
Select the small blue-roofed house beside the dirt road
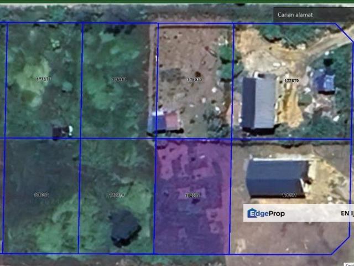click(x=325, y=82)
